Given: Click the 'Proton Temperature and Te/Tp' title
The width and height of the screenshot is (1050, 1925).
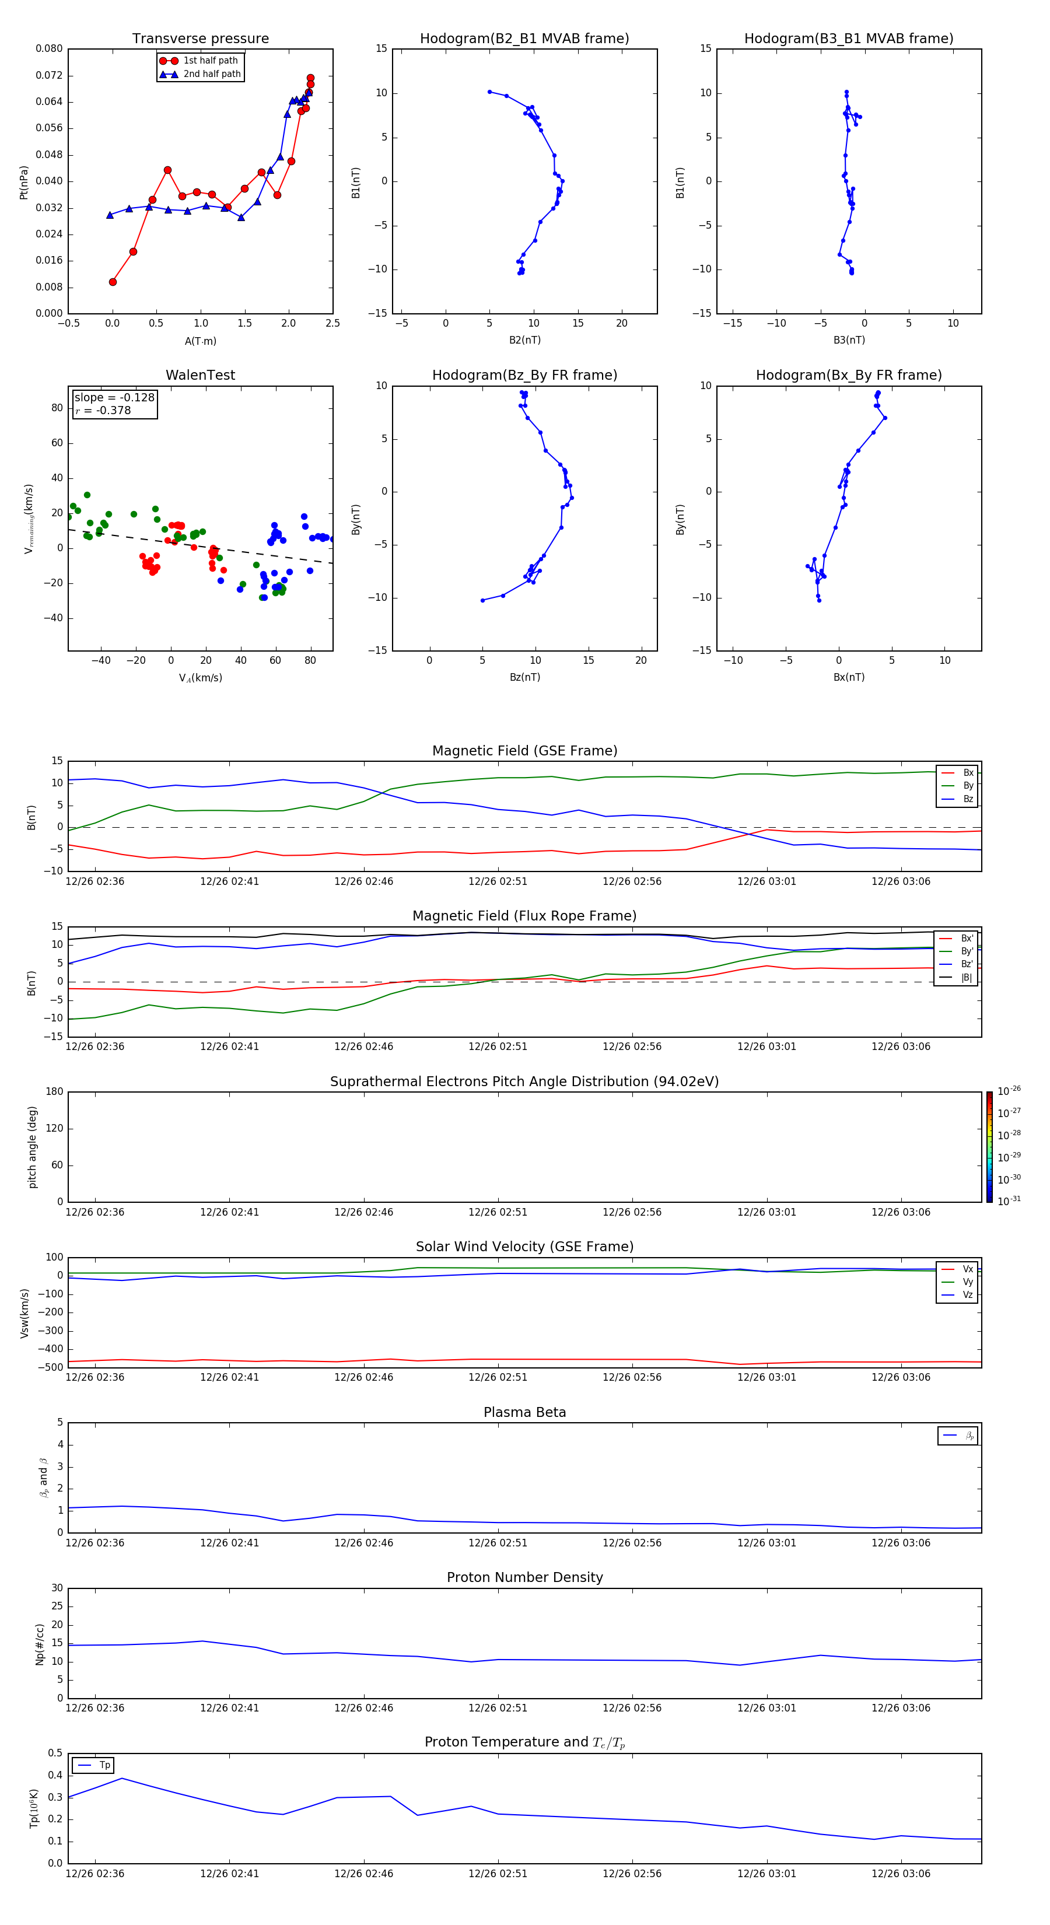Looking at the screenshot, I should tap(524, 1742).
